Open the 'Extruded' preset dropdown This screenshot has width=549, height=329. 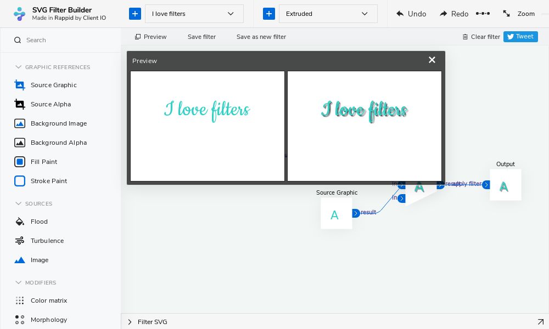(328, 14)
